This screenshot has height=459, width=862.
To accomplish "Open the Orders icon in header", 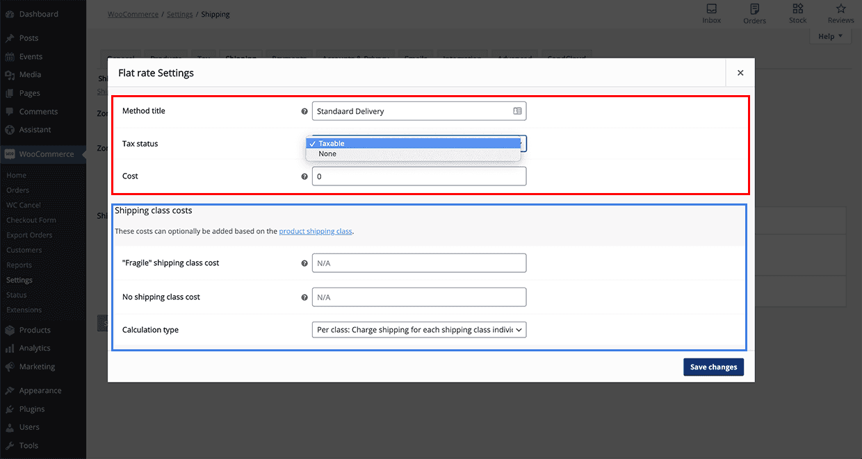I will tap(754, 9).
